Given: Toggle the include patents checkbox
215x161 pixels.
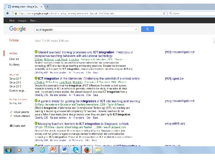Looking at the screenshot, I should coord(11,112).
